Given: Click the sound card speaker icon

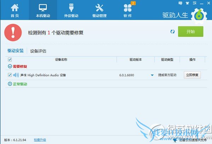Looking at the screenshot, I should [16, 75].
